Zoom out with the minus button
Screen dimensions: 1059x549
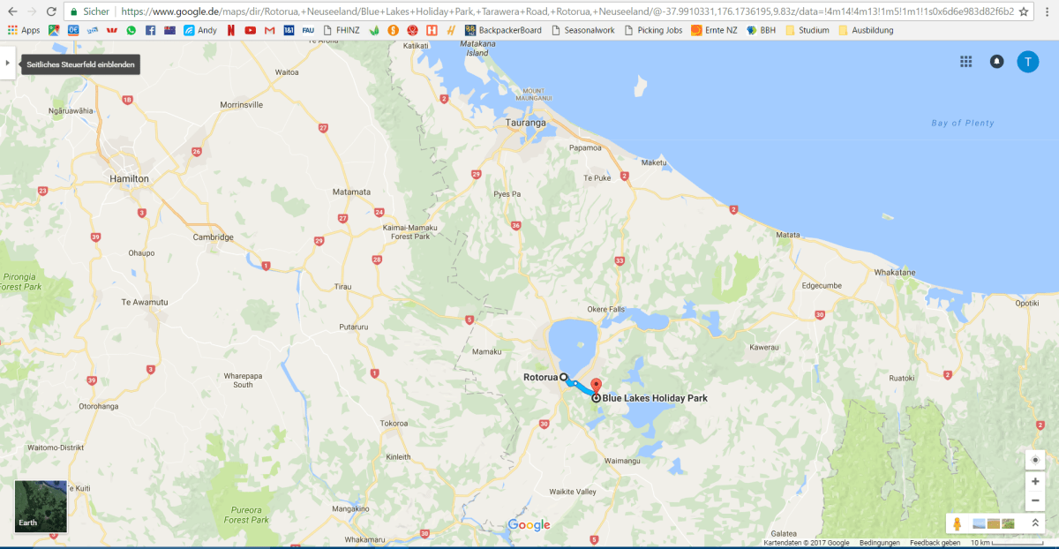(x=1035, y=501)
